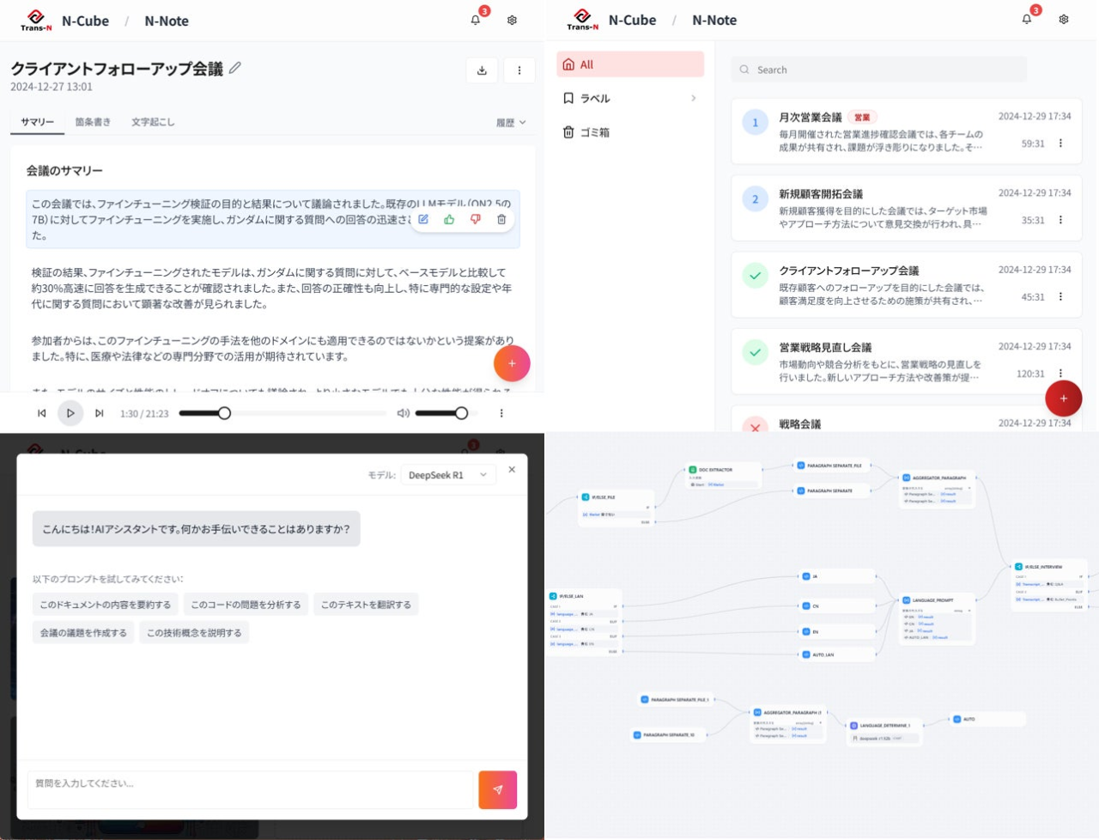Click the send arrow button in the chat
1099x840 pixels.
[498, 789]
